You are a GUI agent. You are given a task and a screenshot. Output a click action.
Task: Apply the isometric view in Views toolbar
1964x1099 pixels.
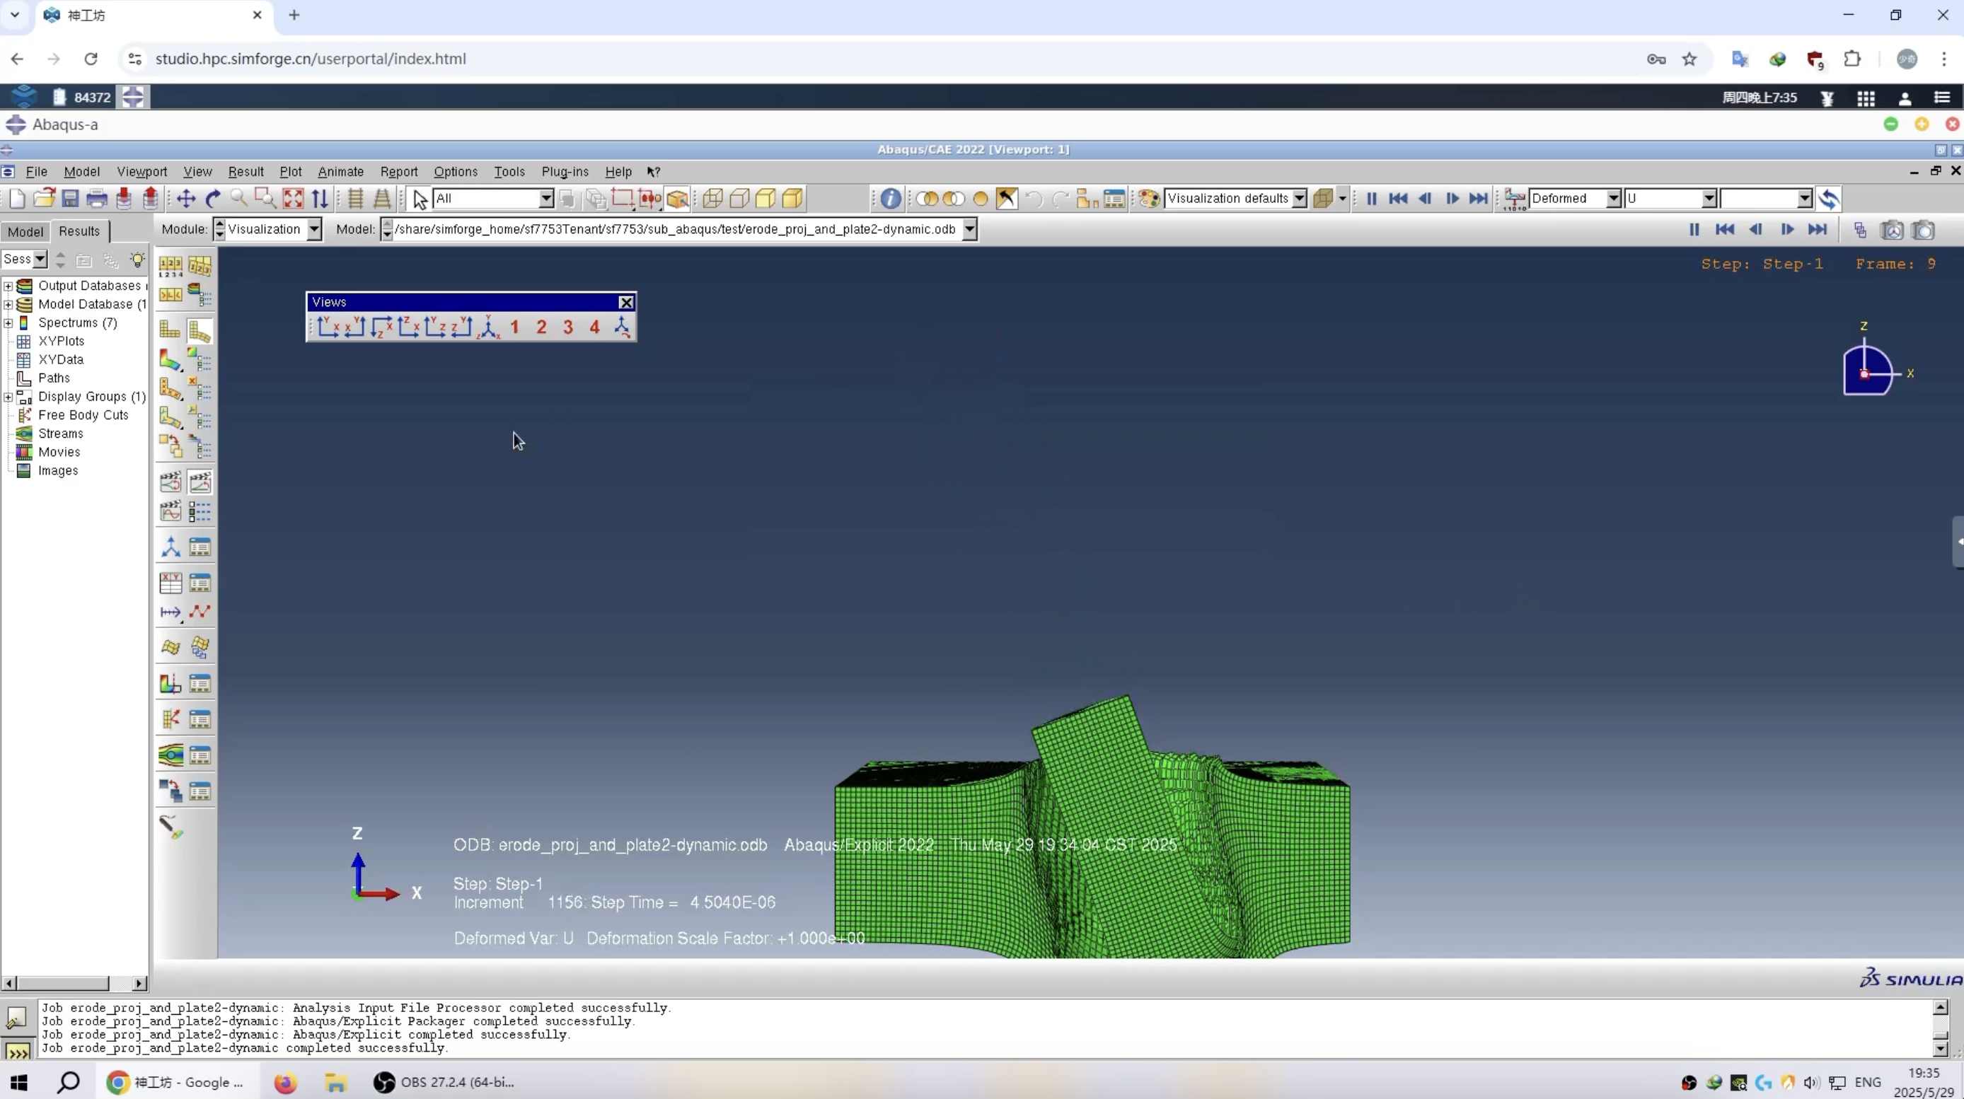[488, 327]
